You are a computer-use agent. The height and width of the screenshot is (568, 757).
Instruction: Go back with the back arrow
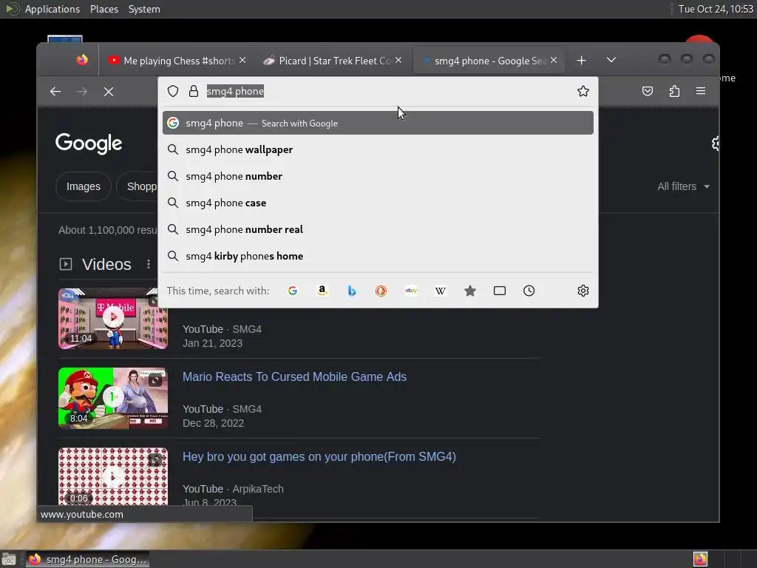click(x=55, y=91)
